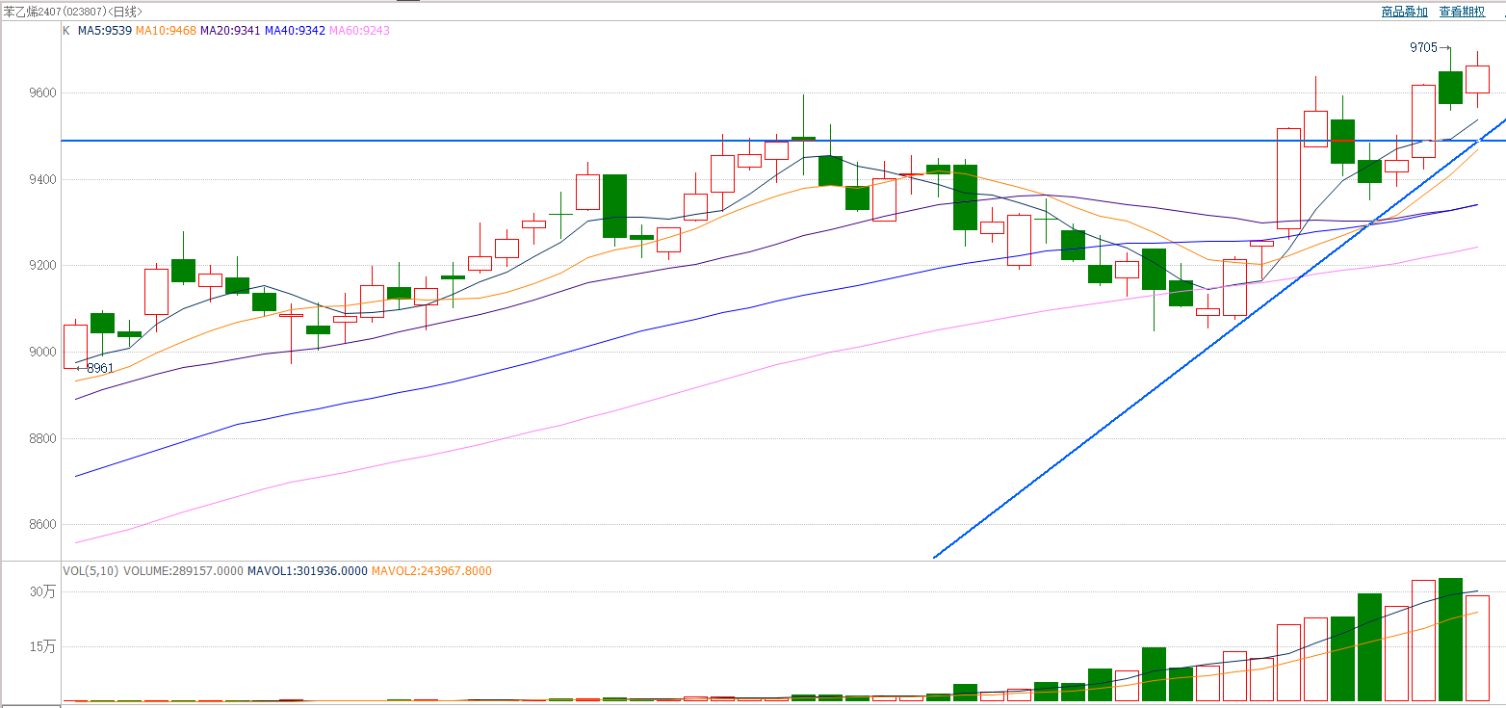Select the MA10:9468 indicator label

coord(166,31)
